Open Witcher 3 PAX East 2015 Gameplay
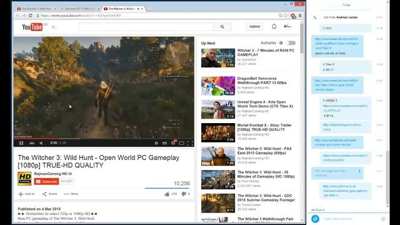Screen dimensions: 400x225 (x=264, y=151)
